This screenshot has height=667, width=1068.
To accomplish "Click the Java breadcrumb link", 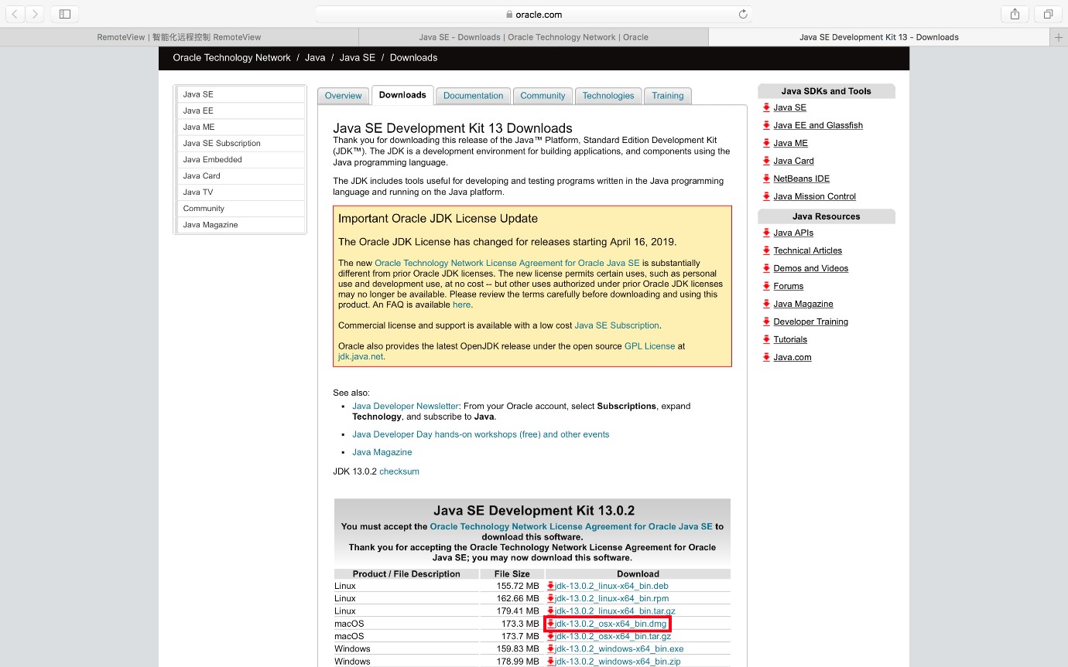I will [x=315, y=58].
